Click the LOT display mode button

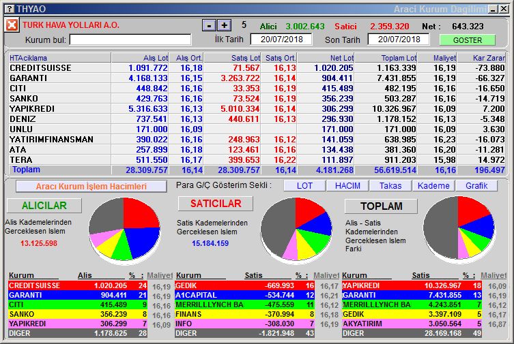[x=304, y=186]
